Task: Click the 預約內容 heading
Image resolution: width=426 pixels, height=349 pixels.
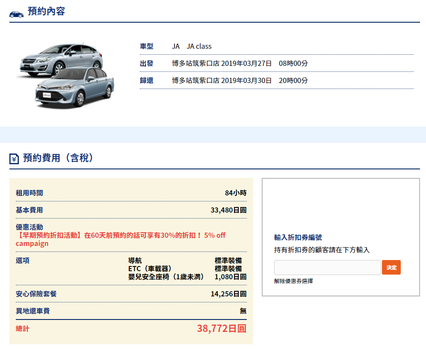Action: 46,12
